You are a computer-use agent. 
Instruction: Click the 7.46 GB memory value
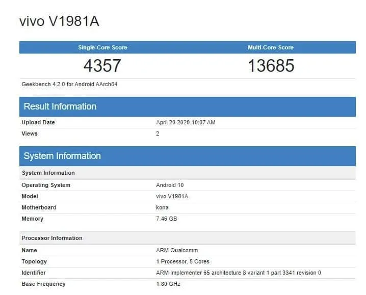tap(166, 219)
